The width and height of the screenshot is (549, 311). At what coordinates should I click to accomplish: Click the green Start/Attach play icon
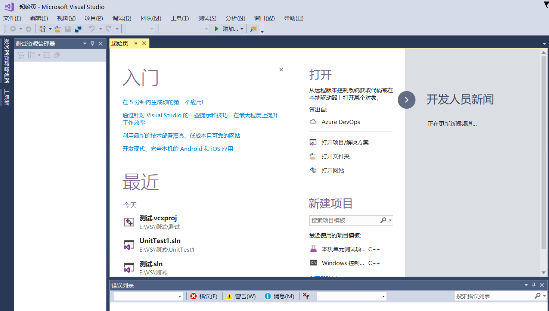pyautogui.click(x=216, y=29)
